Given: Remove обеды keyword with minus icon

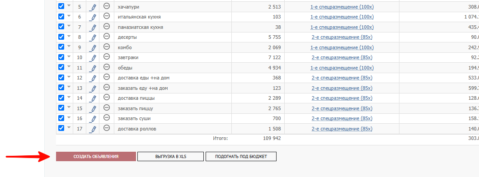Looking at the screenshot, I should click(x=107, y=66).
